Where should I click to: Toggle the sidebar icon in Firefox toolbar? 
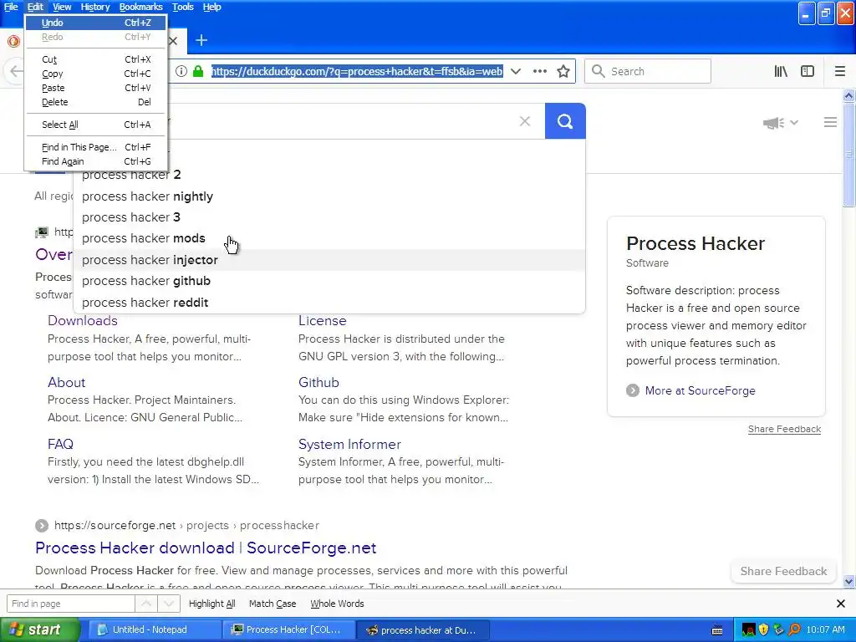coord(808,72)
